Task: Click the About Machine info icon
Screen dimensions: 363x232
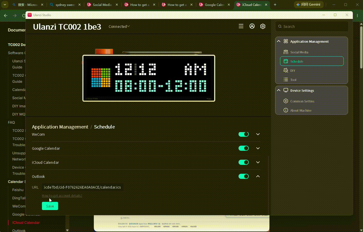Action: (286, 110)
